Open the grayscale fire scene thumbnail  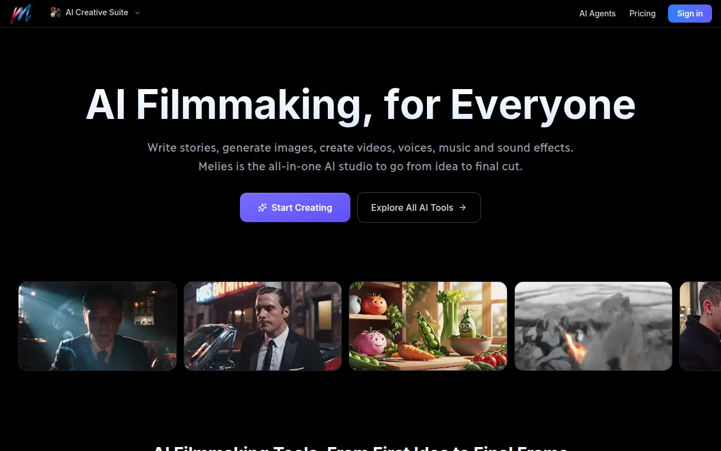click(x=593, y=326)
